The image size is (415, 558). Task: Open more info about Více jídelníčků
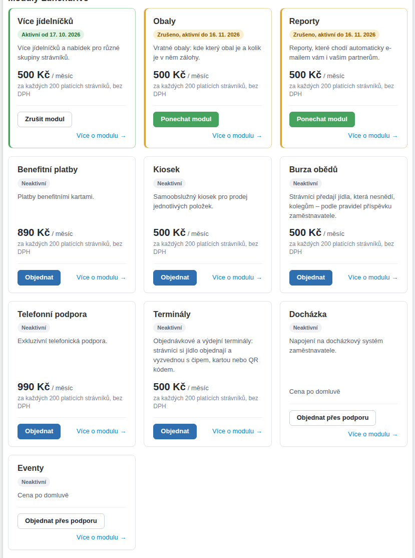[101, 136]
